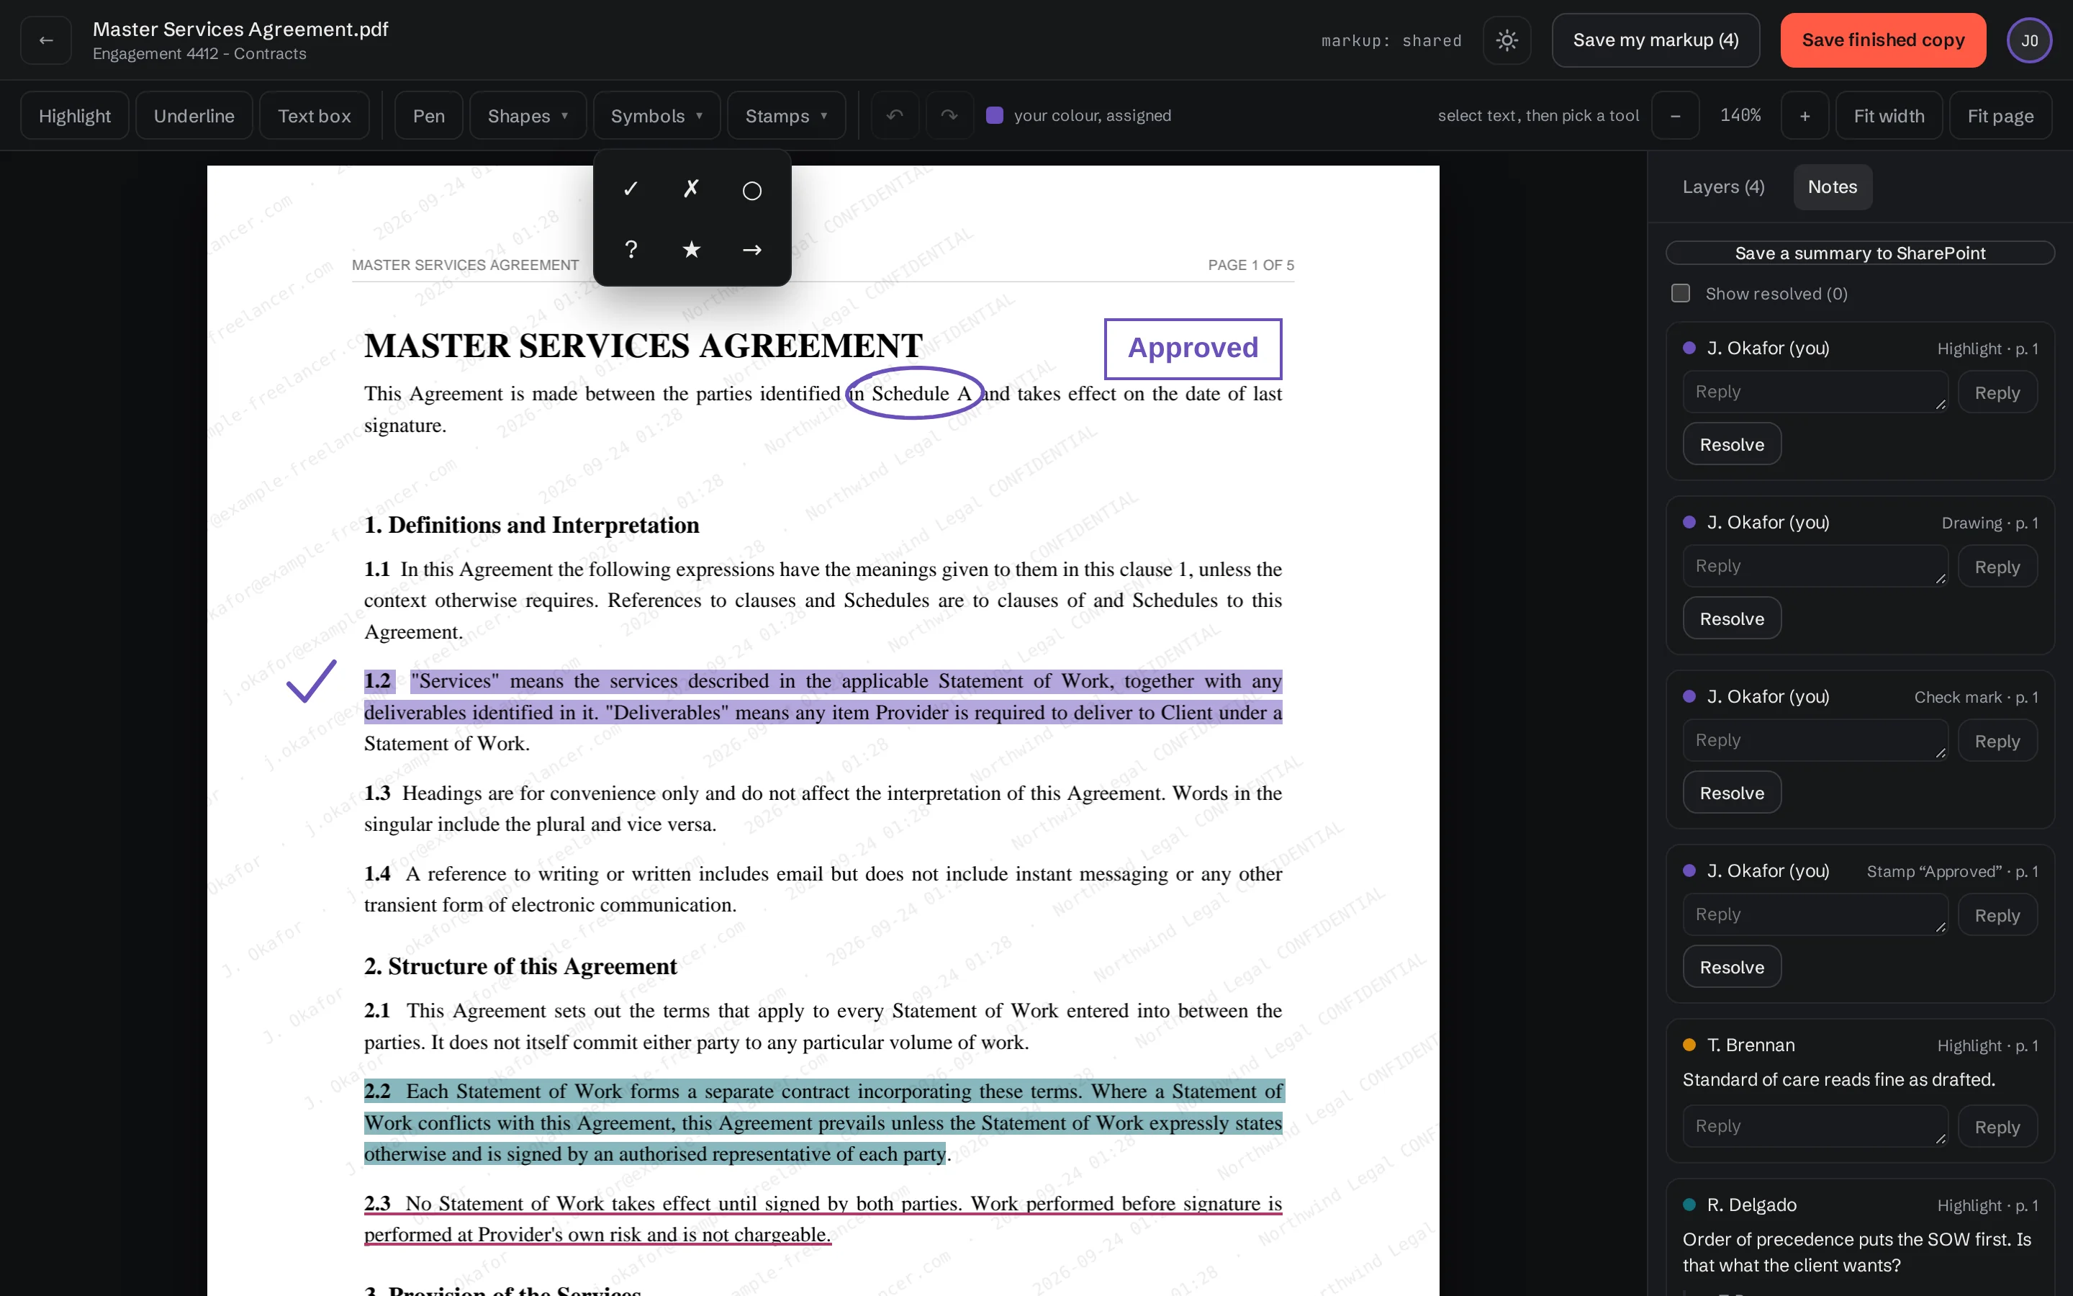
Task: Select the Pen tool
Action: coord(428,115)
